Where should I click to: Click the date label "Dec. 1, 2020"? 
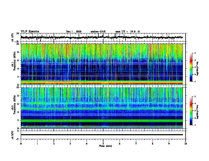click(x=74, y=32)
